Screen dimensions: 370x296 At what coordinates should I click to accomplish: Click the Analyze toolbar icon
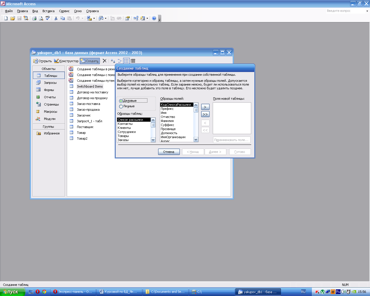point(101,18)
